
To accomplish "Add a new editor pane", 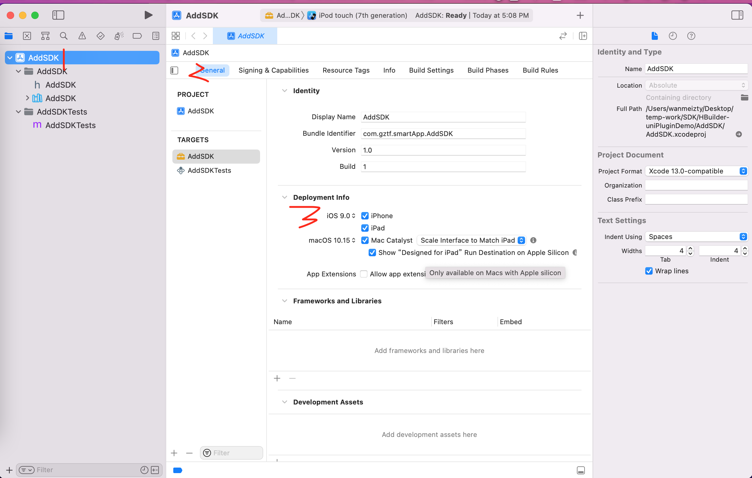I will pos(583,36).
